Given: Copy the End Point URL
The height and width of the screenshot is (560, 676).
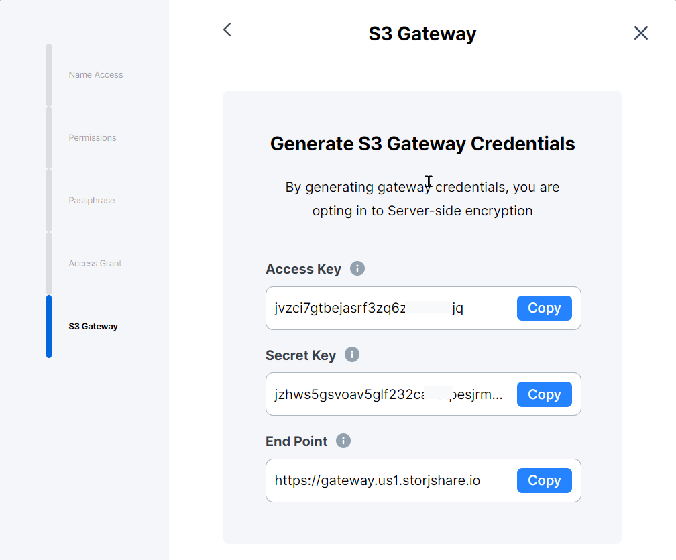Looking at the screenshot, I should tap(544, 480).
